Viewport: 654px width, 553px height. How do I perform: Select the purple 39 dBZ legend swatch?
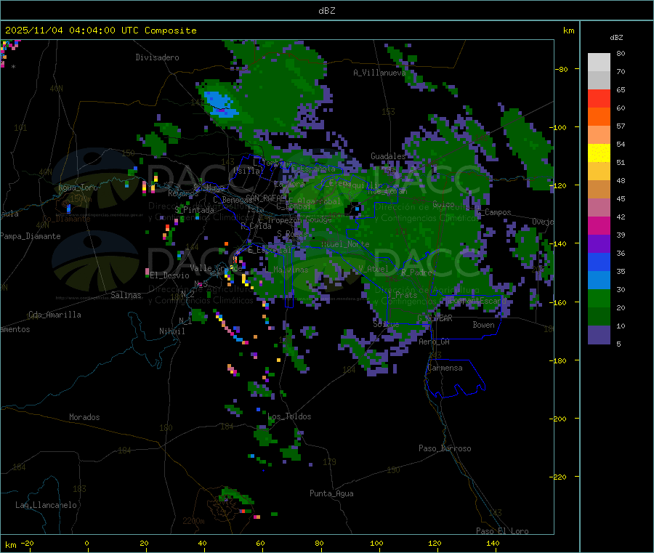[599, 244]
